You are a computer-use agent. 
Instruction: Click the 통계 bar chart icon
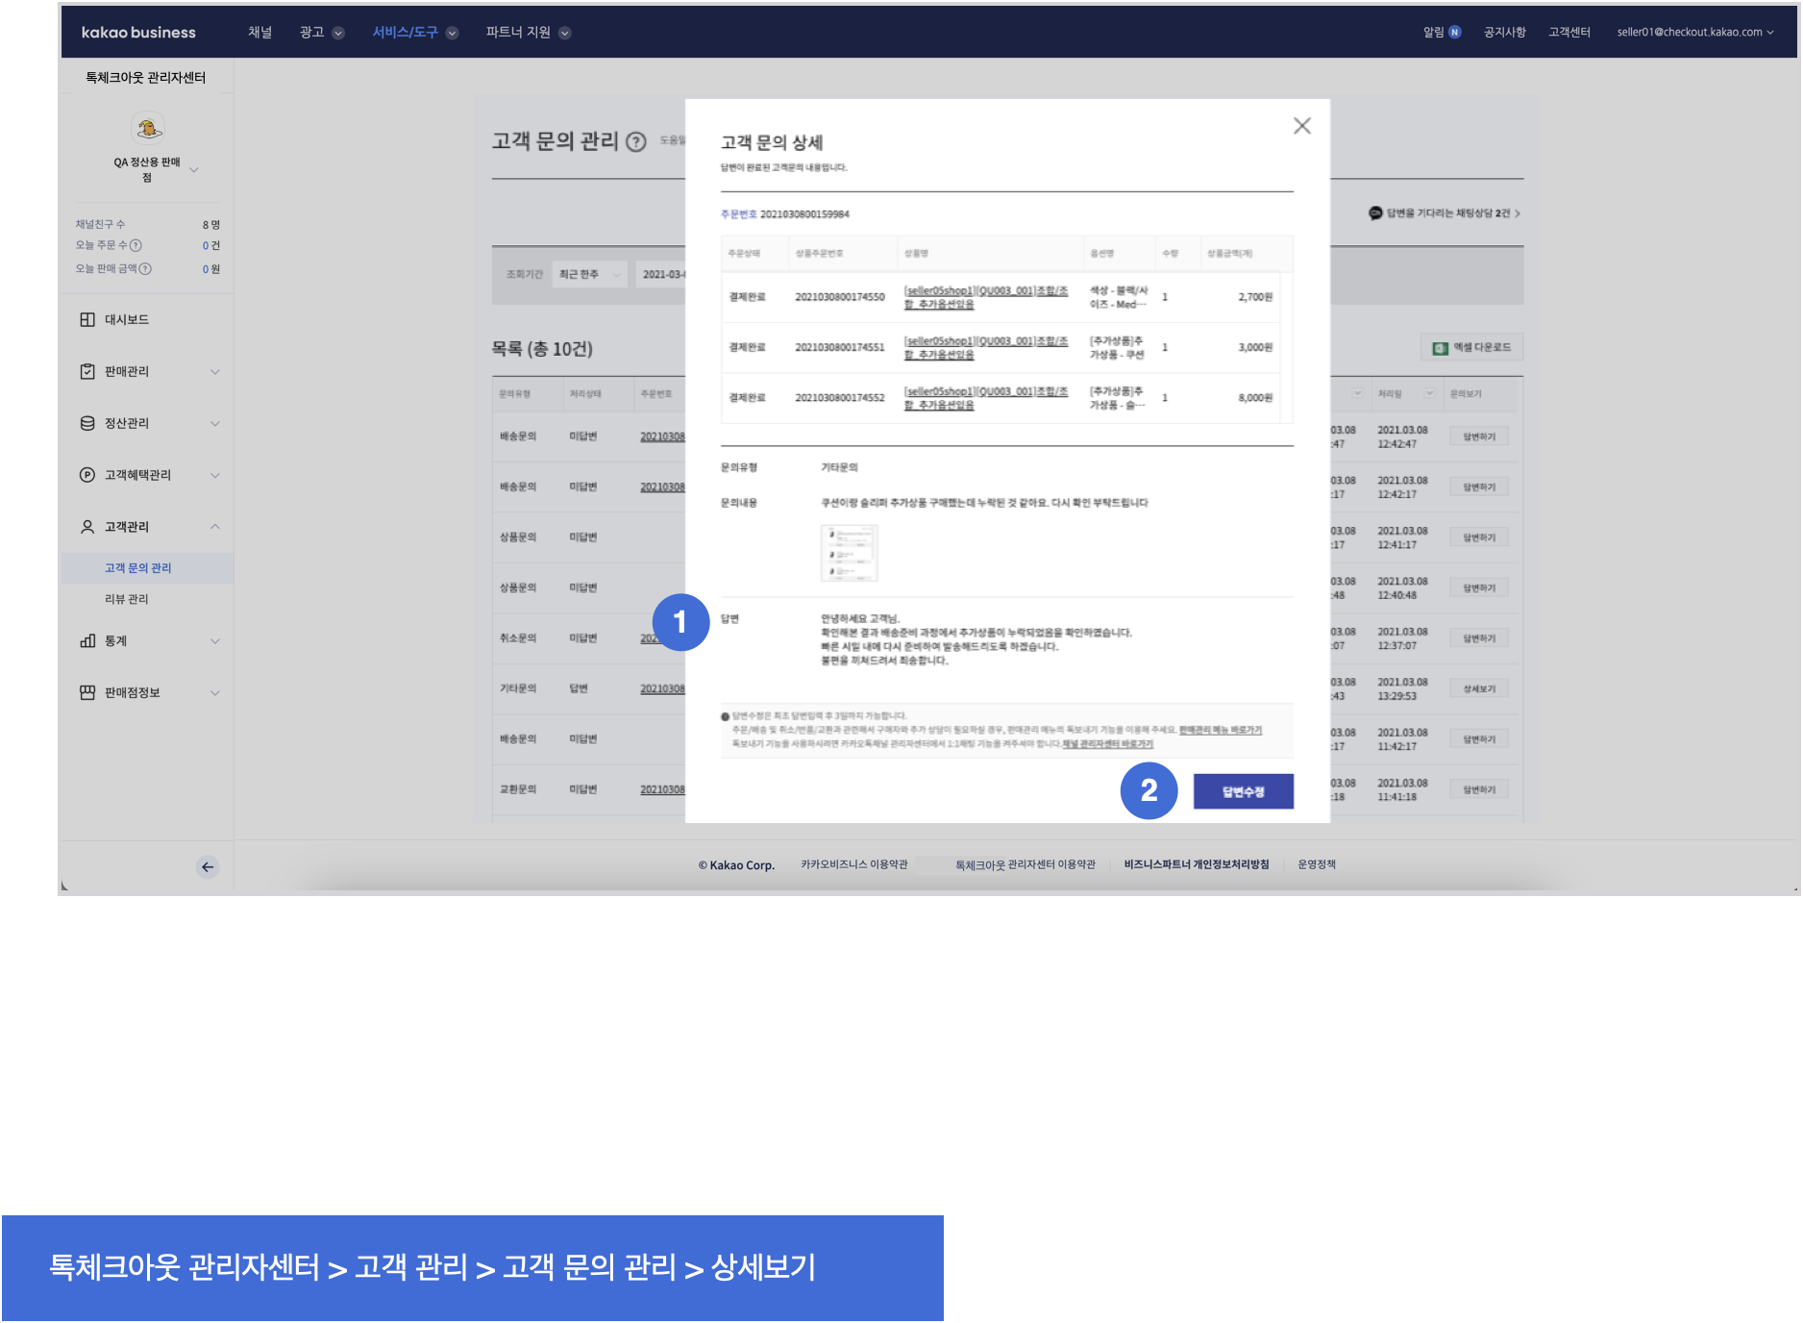click(x=87, y=640)
